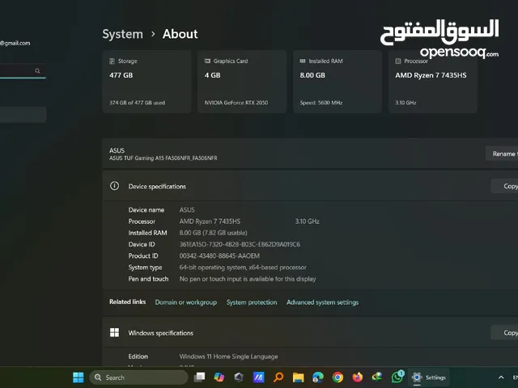
Task: Open Domain or workgroup link
Action: (186, 302)
